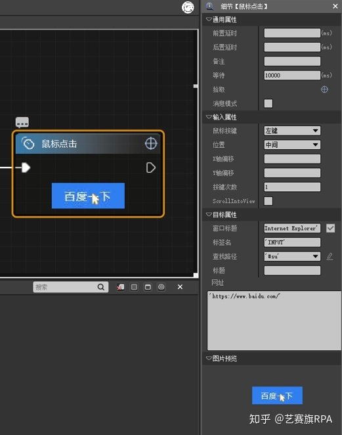Click the pencil edit icon next to 查找路径
342x435 pixels.
[330, 256]
